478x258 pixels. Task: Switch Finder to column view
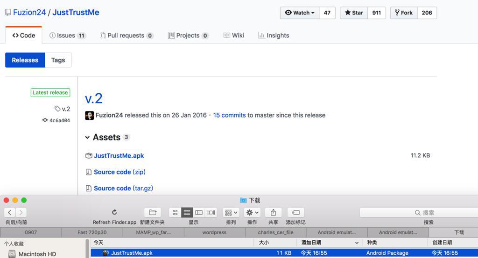pyautogui.click(x=199, y=212)
